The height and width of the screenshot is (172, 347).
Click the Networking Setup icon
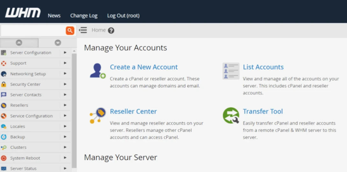pos(4,74)
